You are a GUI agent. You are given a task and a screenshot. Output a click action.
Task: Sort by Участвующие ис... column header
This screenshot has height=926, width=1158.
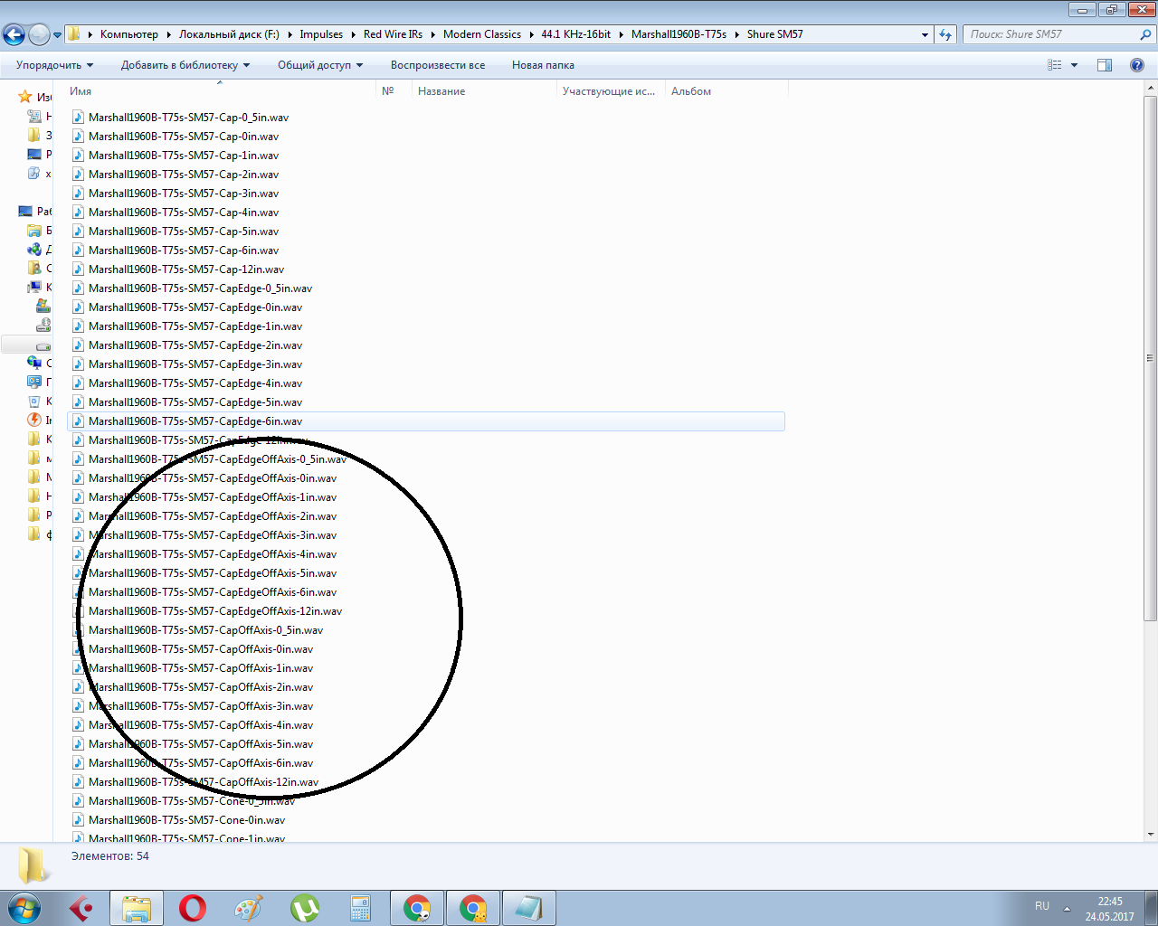(x=611, y=91)
